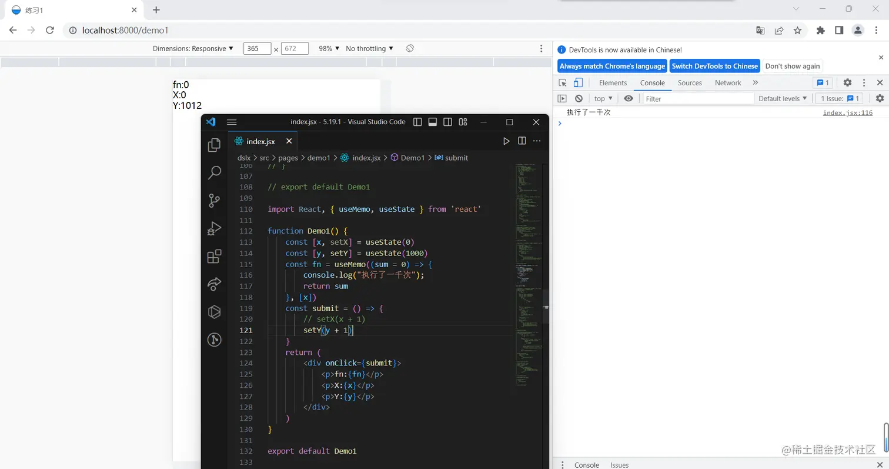Screen dimensions: 889x469
Task: Open the Dimensions: Responsive dropdown
Action: pos(193,49)
